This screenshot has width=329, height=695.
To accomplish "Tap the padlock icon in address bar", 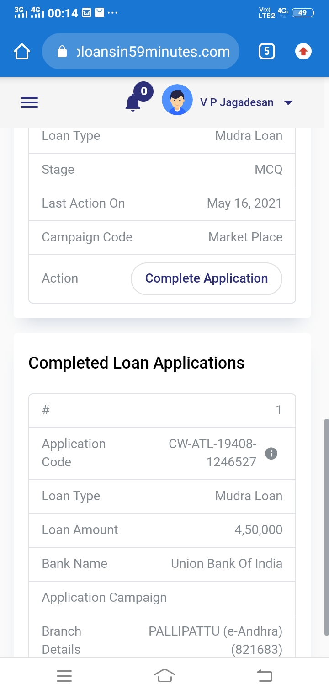I will 62,52.
